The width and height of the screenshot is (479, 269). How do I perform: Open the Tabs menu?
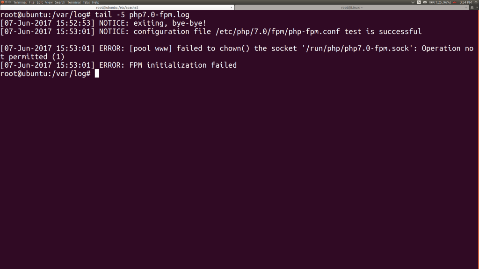(86, 2)
